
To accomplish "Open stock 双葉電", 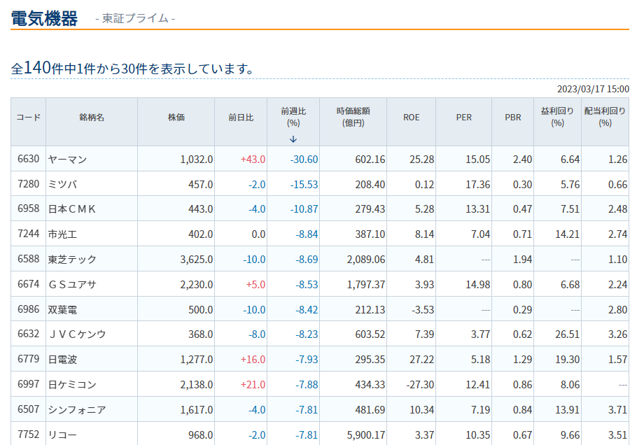I will 62,309.
